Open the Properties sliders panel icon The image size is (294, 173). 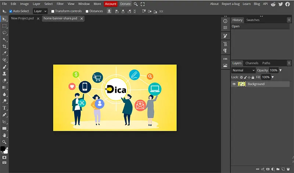(225, 28)
